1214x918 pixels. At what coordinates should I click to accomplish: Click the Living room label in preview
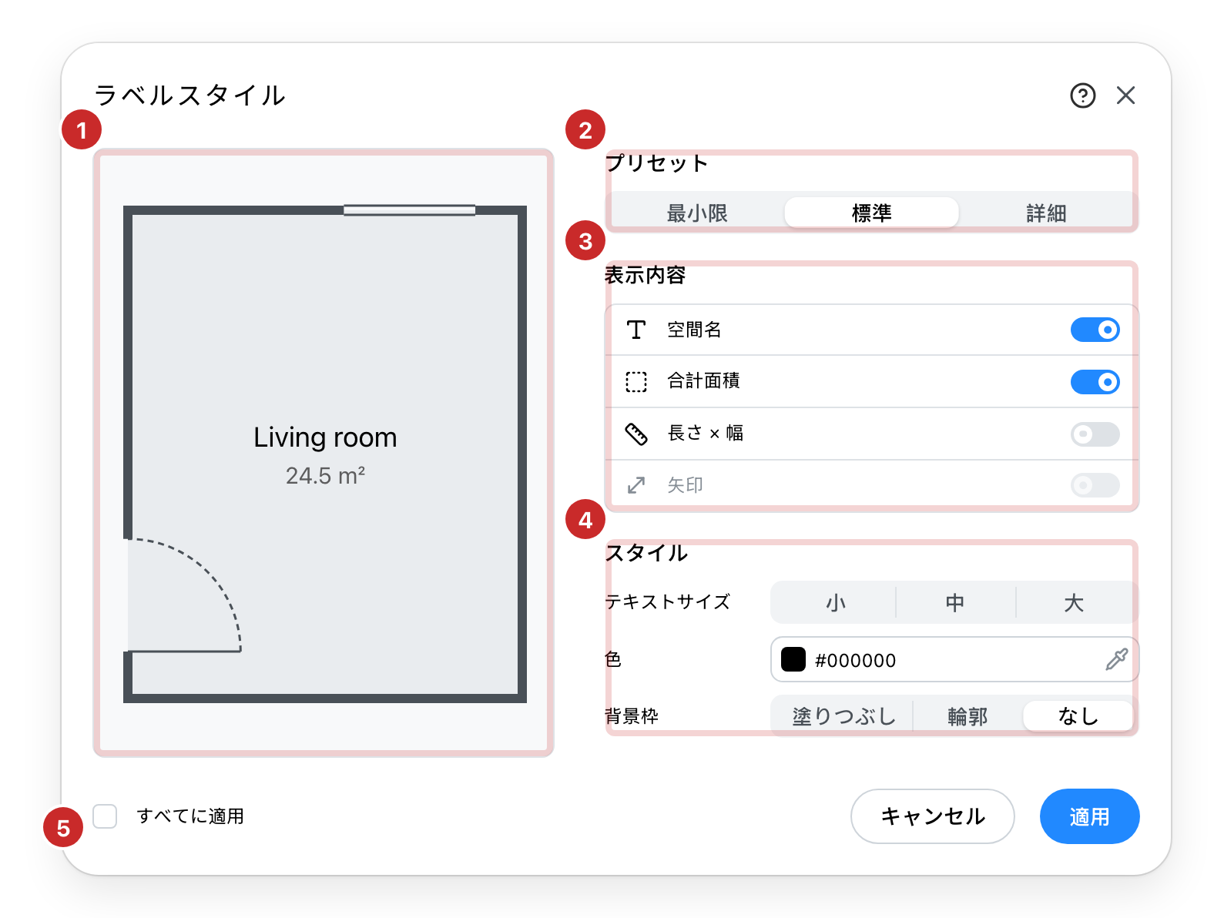click(x=325, y=437)
